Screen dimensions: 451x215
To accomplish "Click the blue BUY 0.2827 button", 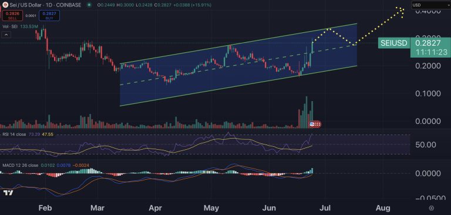I will coord(49,15).
